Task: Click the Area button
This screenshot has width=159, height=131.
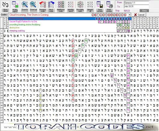Action: click(144, 11)
